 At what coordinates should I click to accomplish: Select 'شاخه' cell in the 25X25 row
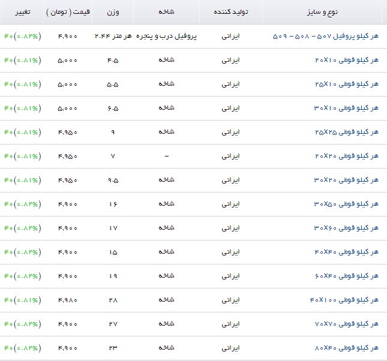[166, 132]
